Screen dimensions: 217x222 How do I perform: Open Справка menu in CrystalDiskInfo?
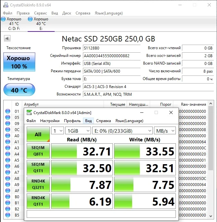pyautogui.click(x=83, y=13)
